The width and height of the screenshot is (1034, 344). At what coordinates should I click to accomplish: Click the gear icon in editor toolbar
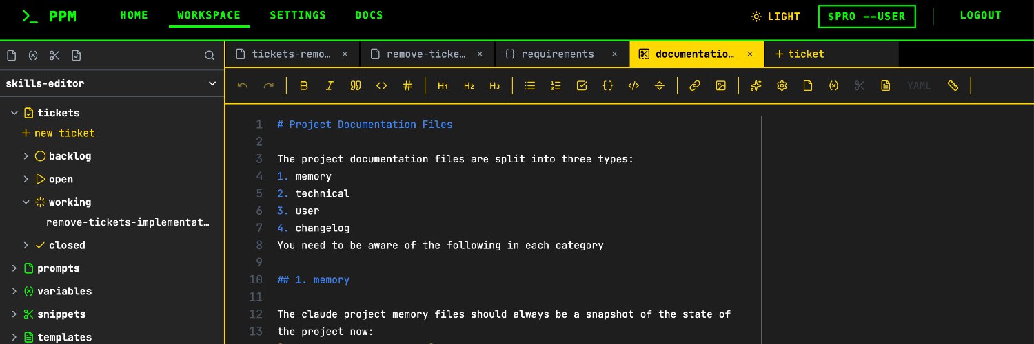[x=782, y=86]
